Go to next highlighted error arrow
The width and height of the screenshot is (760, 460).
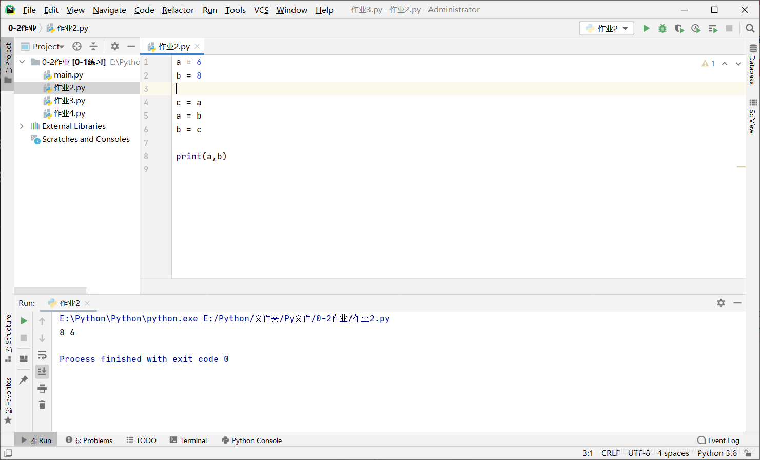pyautogui.click(x=738, y=63)
